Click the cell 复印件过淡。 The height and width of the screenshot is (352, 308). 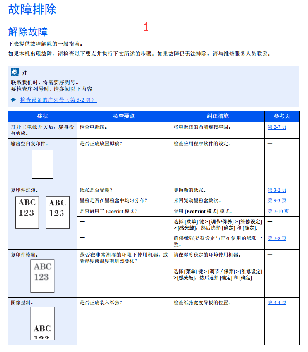[x=42, y=218]
